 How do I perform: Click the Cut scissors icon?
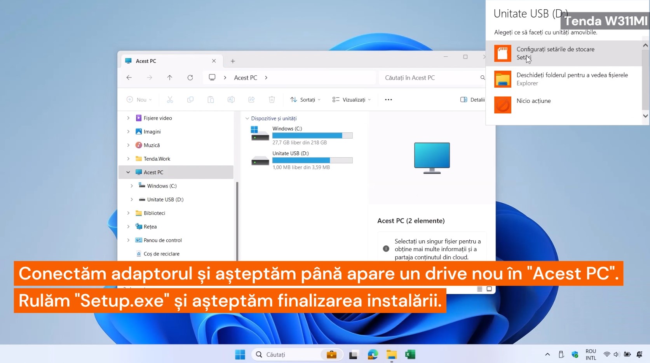click(x=170, y=100)
